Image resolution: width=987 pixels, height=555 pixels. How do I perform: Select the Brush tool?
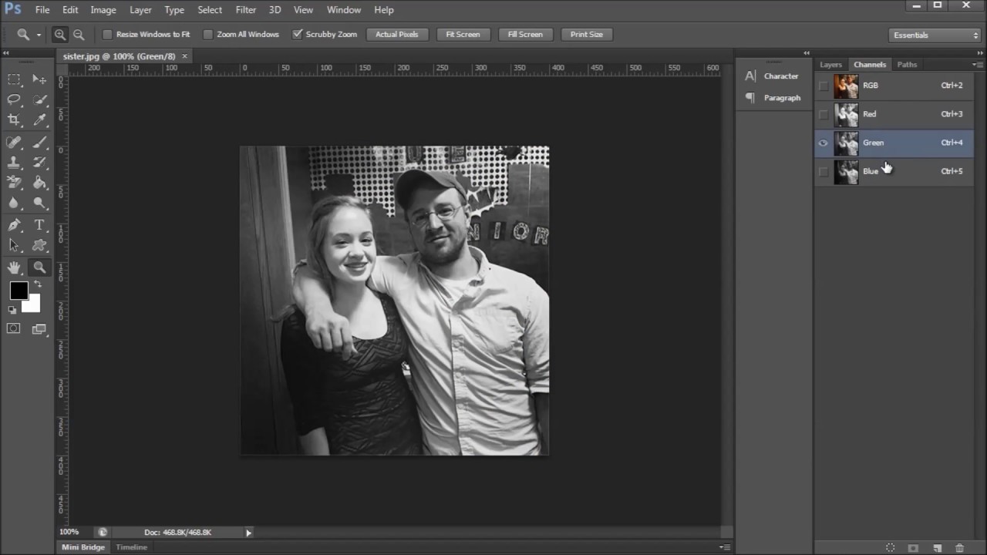point(39,143)
